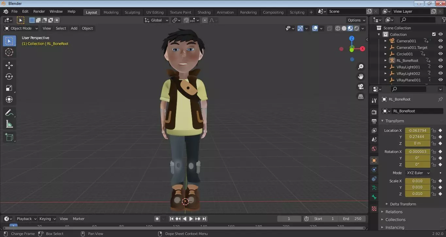Hide Circle001 using its eye icon
Viewport: 446px width, 237px height.
[x=440, y=54]
